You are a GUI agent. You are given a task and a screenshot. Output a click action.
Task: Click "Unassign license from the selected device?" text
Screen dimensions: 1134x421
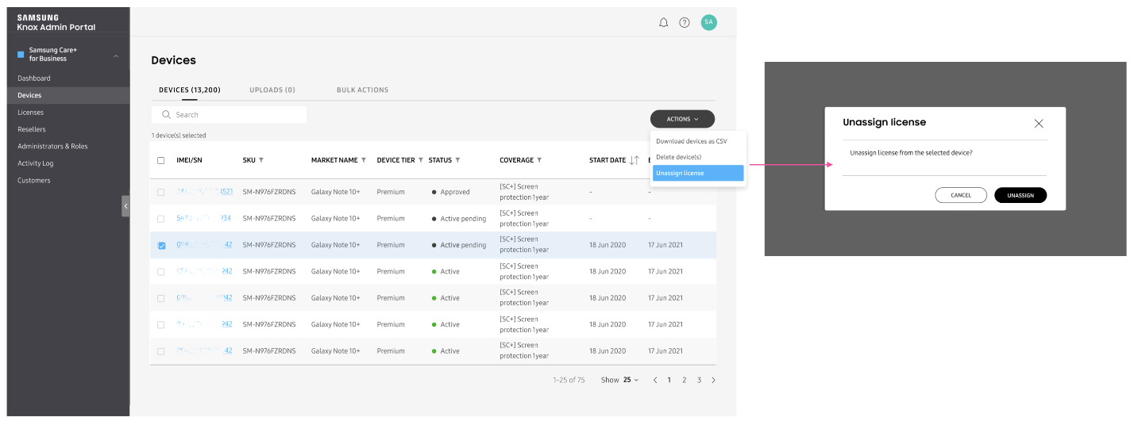point(911,152)
